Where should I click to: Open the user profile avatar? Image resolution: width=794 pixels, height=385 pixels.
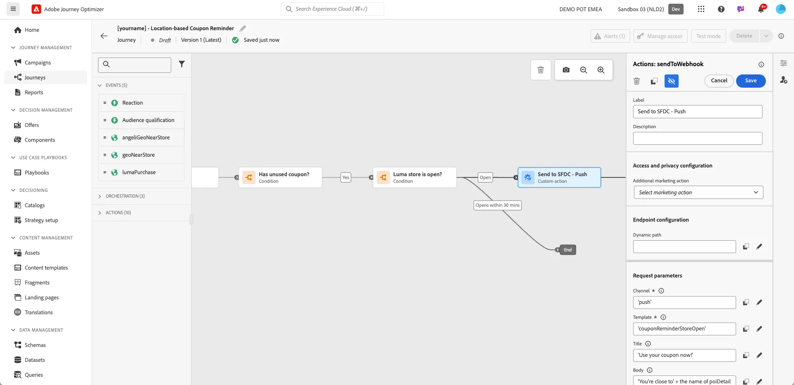coord(781,9)
